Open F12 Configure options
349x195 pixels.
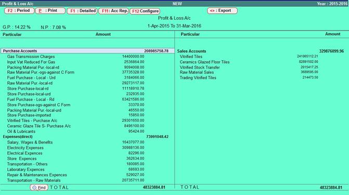[145, 11]
